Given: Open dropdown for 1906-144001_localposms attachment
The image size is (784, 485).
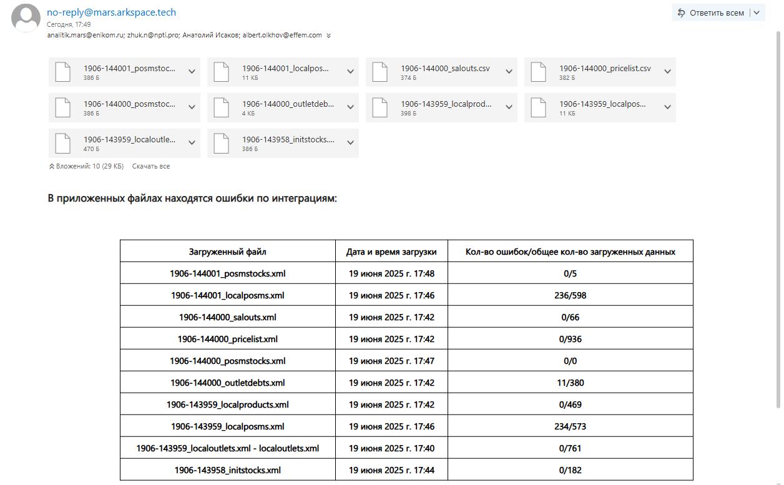Looking at the screenshot, I should click(x=350, y=72).
